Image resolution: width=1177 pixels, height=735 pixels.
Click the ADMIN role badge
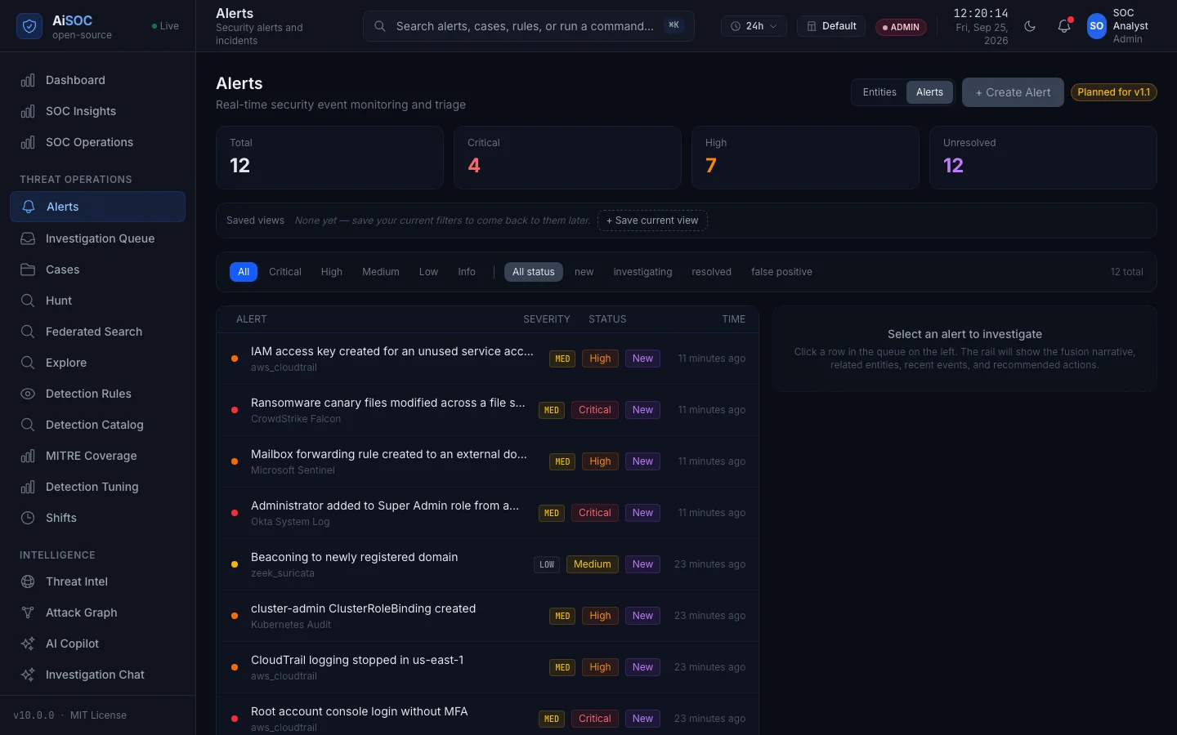[901, 27]
